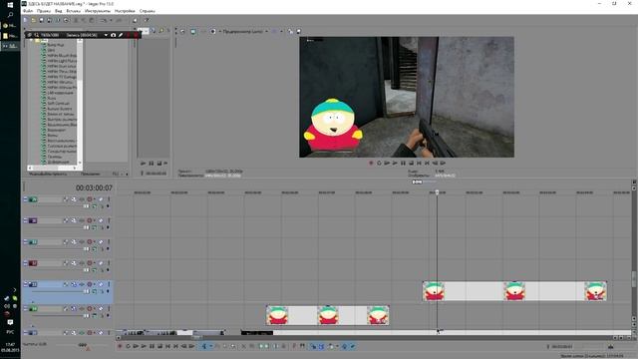Image resolution: width=638 pixels, height=359 pixels.
Task: Minimize track 4 height button
Action: [x=26, y=263]
